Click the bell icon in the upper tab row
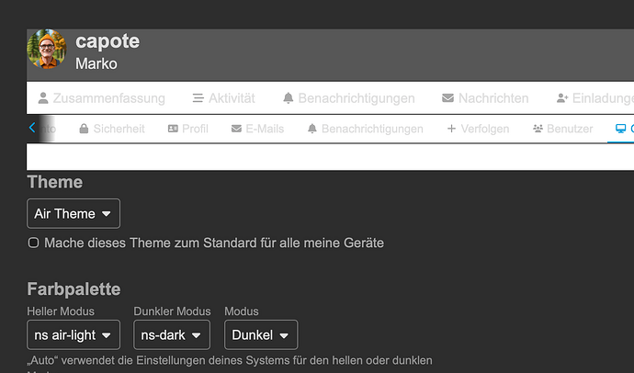Viewport: 634px width, 373px height. click(x=289, y=98)
